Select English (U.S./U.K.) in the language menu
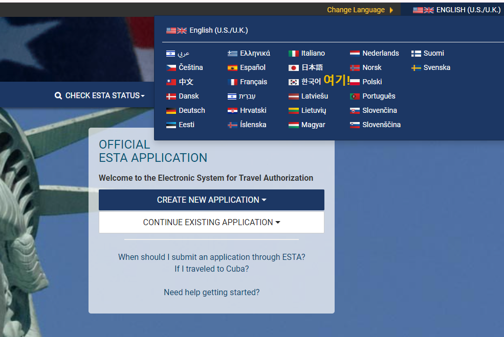 207,31
